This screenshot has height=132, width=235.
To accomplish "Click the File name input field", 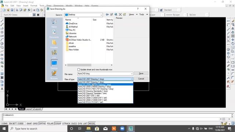I will click(104, 74).
